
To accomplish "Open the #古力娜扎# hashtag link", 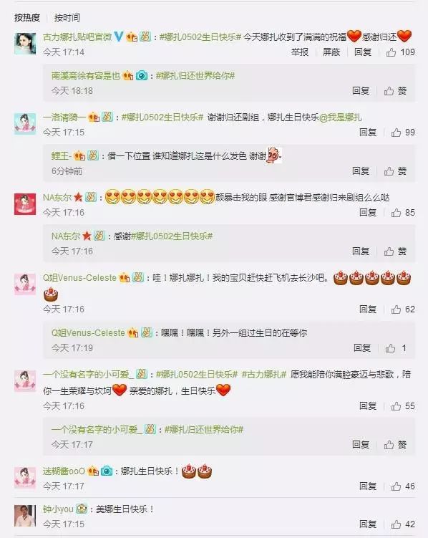I will (x=264, y=375).
